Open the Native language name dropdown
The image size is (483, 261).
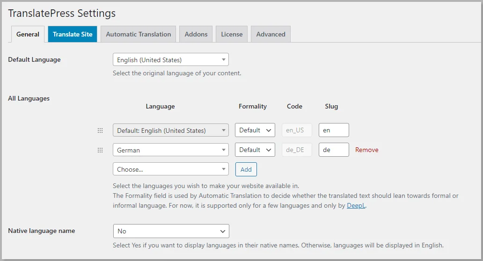coord(171,231)
